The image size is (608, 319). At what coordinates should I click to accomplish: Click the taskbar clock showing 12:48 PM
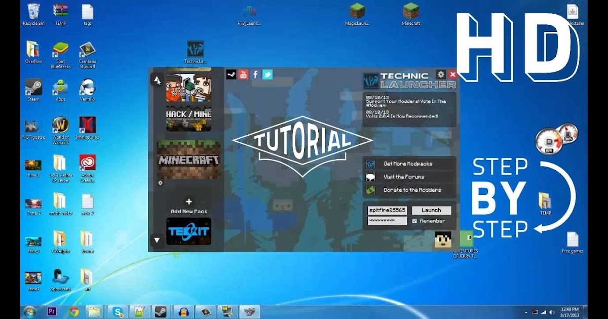click(x=569, y=312)
